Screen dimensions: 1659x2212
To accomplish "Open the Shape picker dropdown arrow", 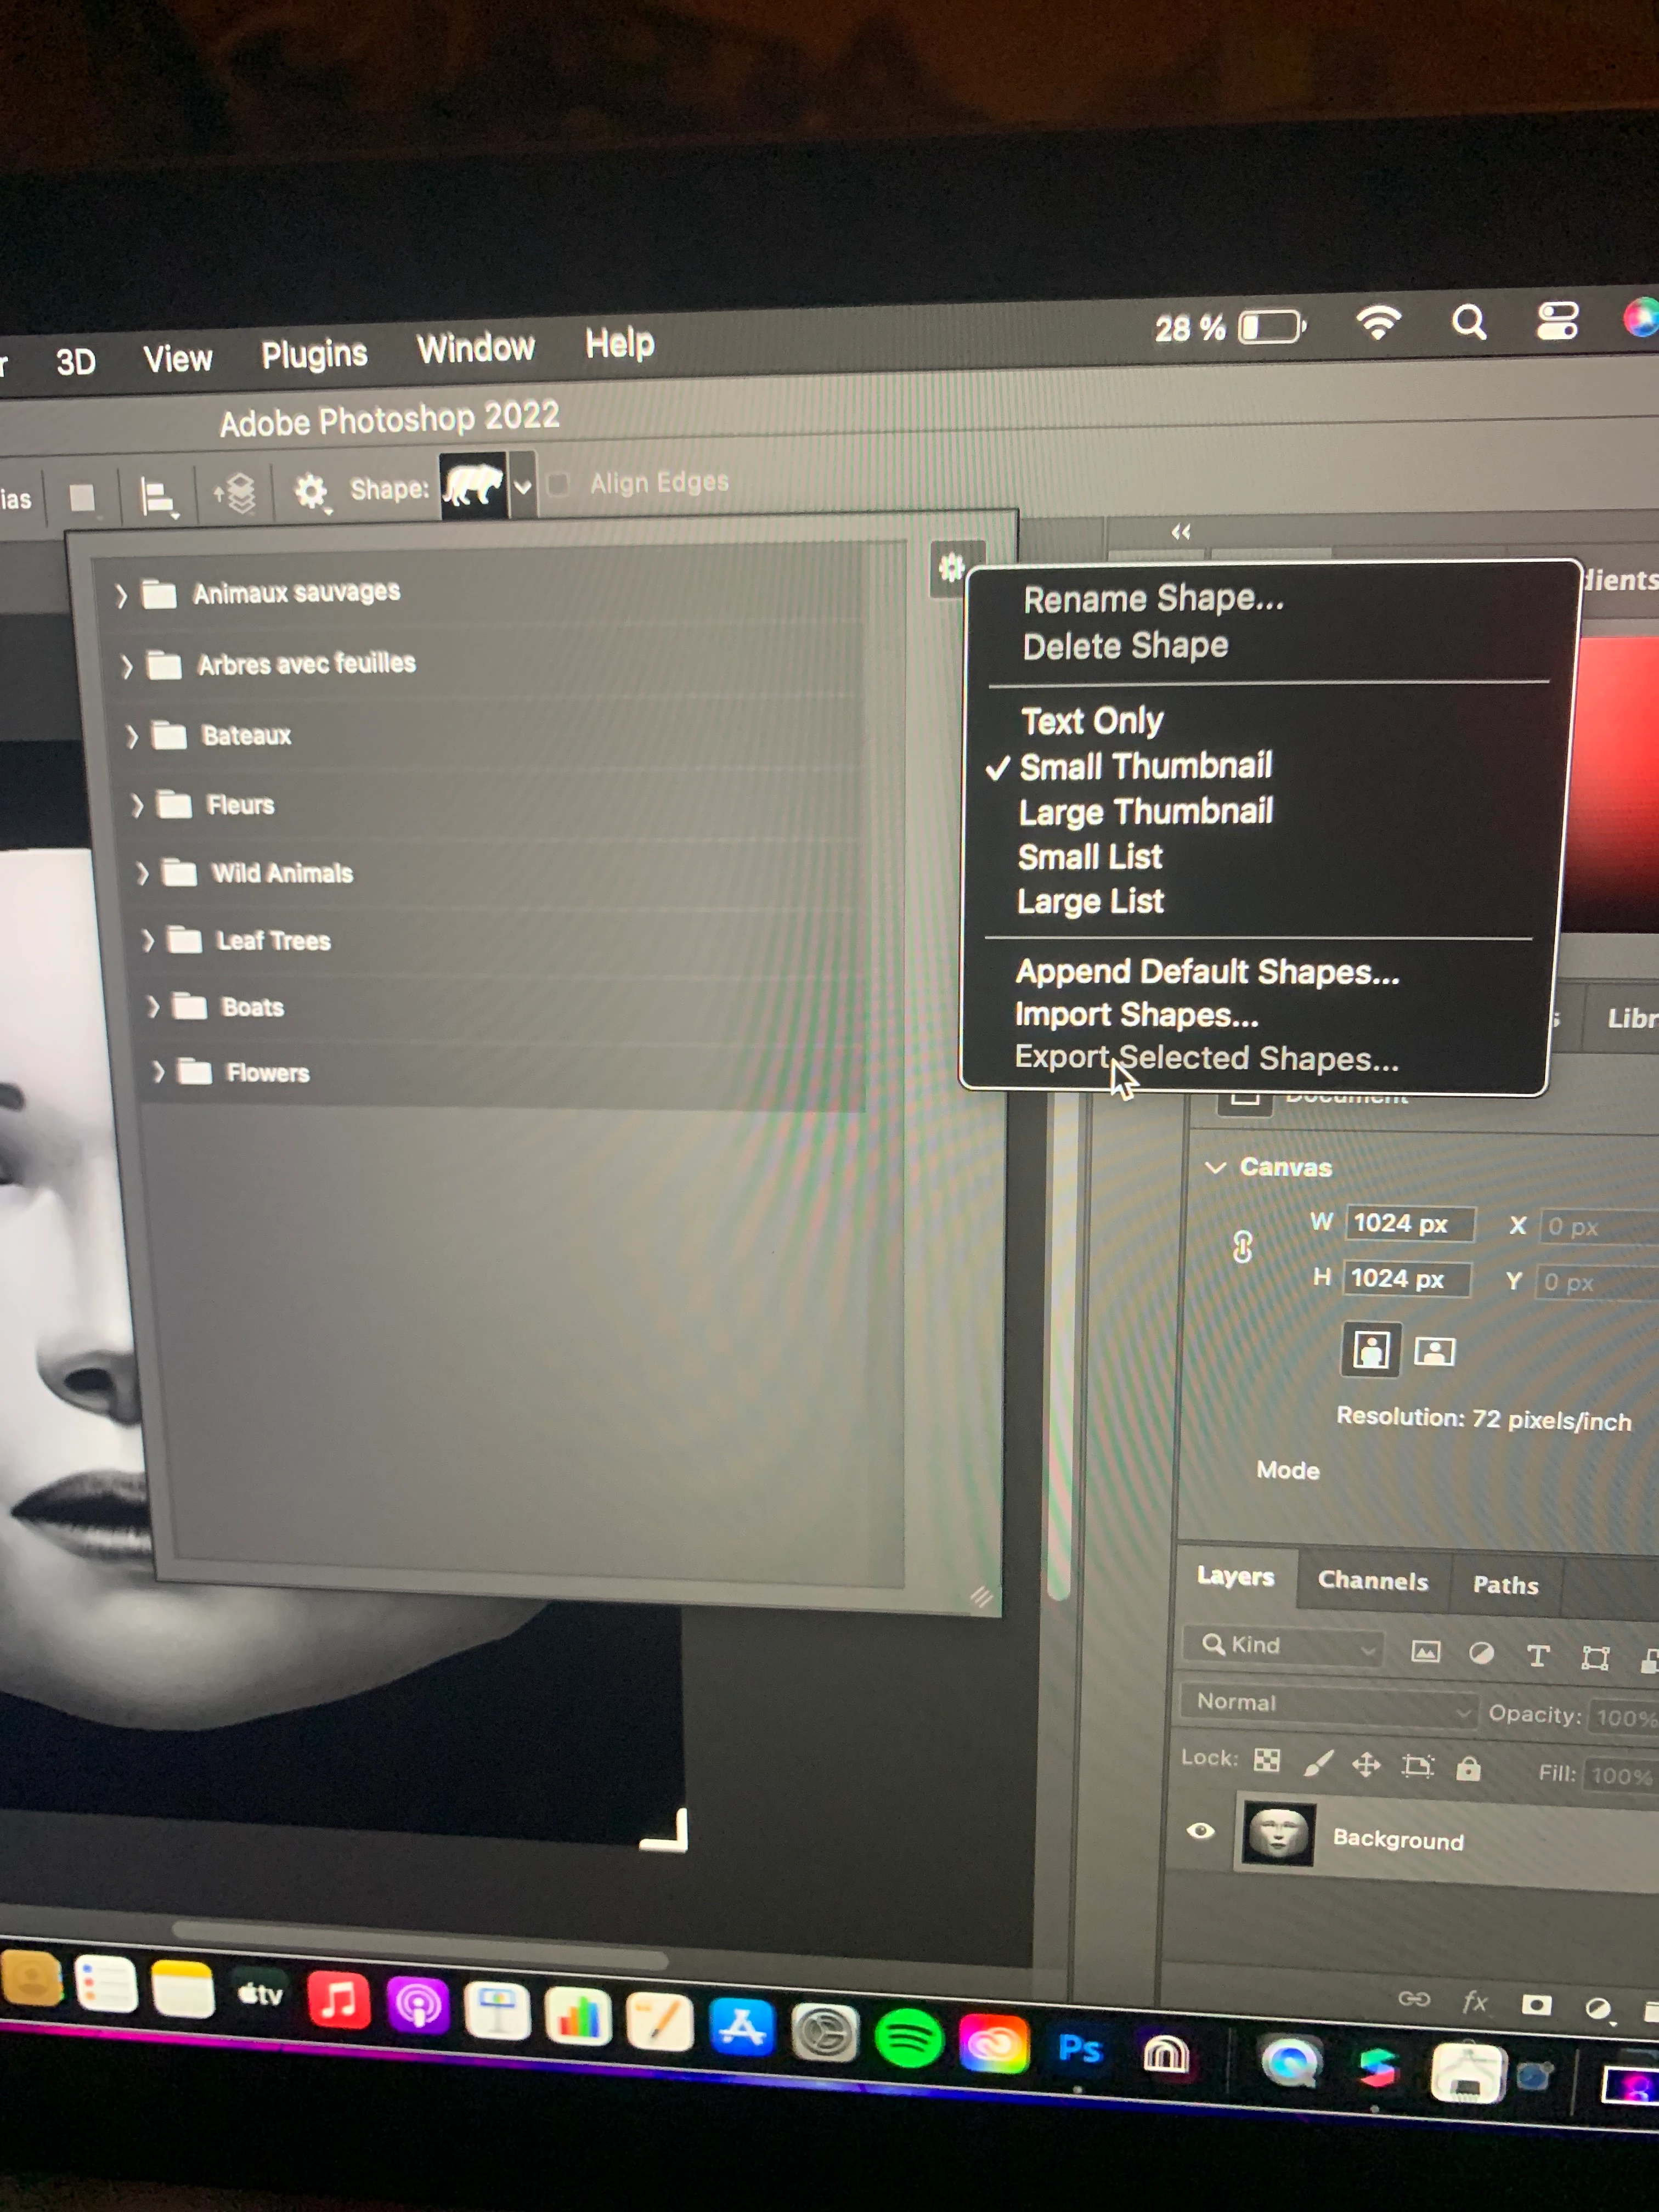I will click(x=522, y=487).
